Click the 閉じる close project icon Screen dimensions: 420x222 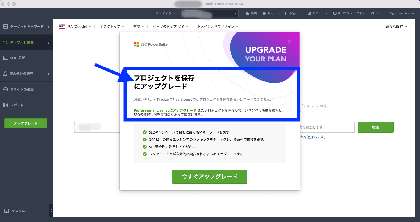pyautogui.click(x=309, y=13)
